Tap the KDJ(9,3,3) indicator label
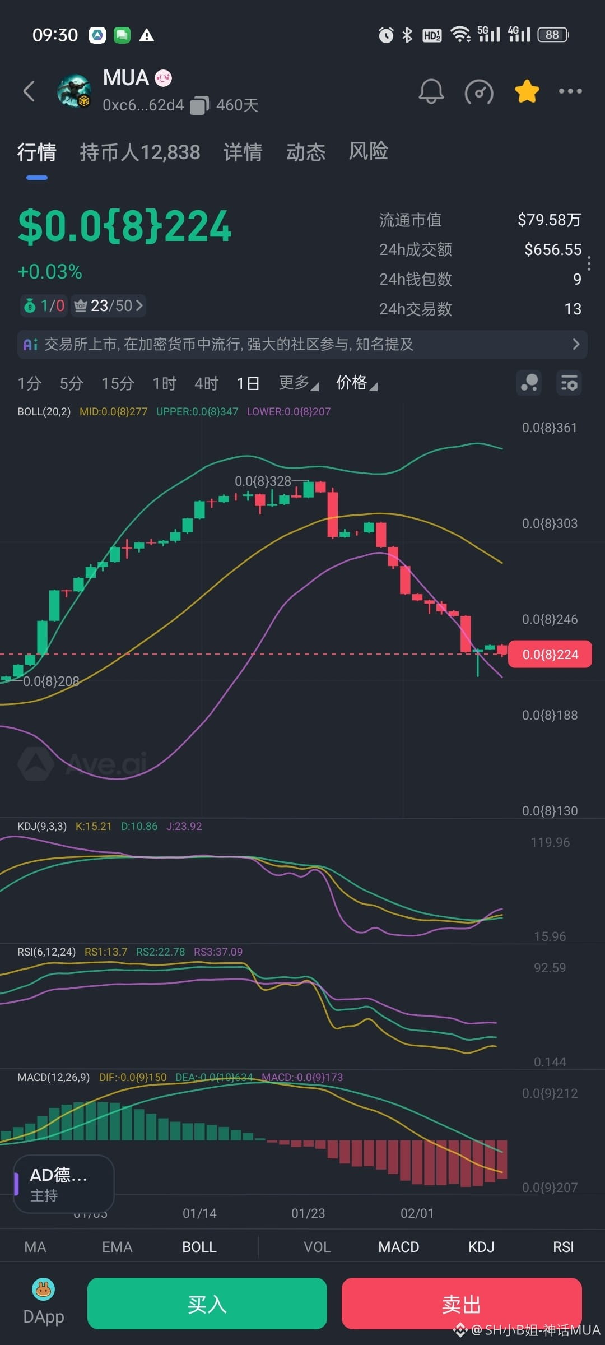 tap(42, 826)
